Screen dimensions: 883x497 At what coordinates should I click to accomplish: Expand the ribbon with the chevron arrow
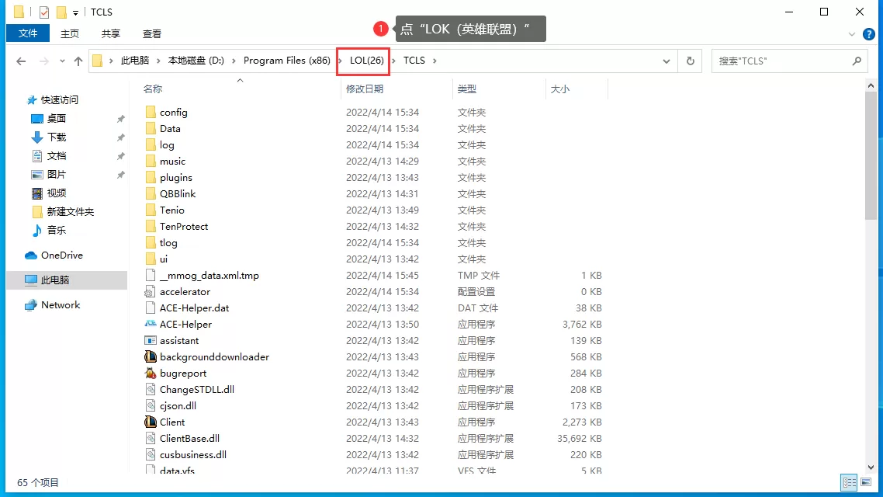pyautogui.click(x=854, y=34)
